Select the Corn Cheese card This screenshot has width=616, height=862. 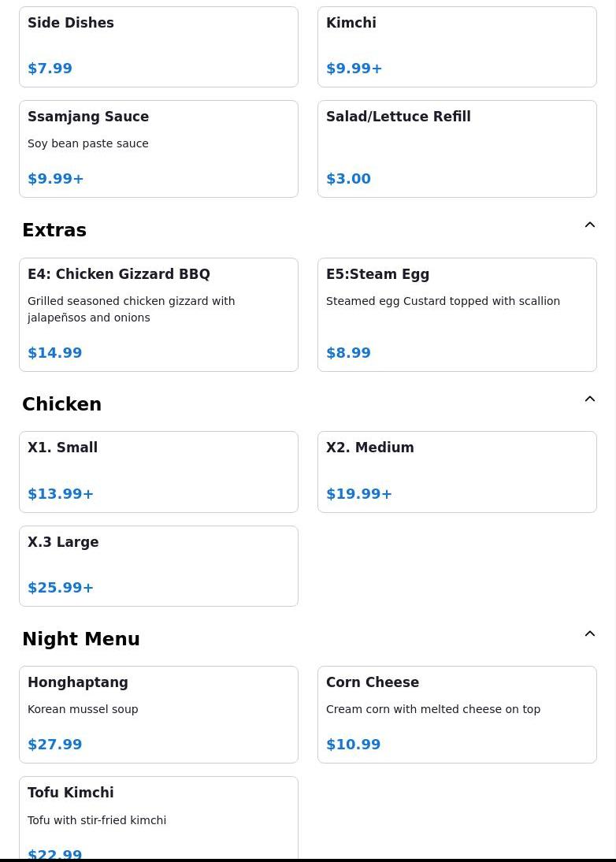(x=457, y=714)
